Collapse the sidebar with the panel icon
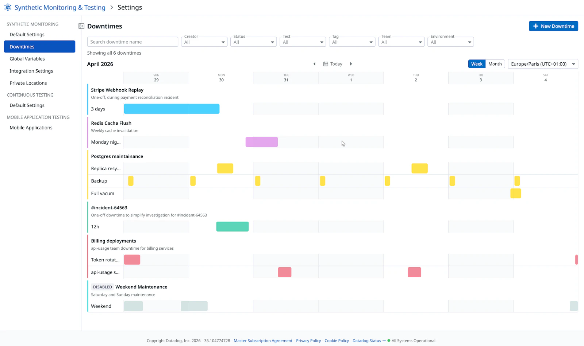The height and width of the screenshot is (346, 584). (81, 26)
